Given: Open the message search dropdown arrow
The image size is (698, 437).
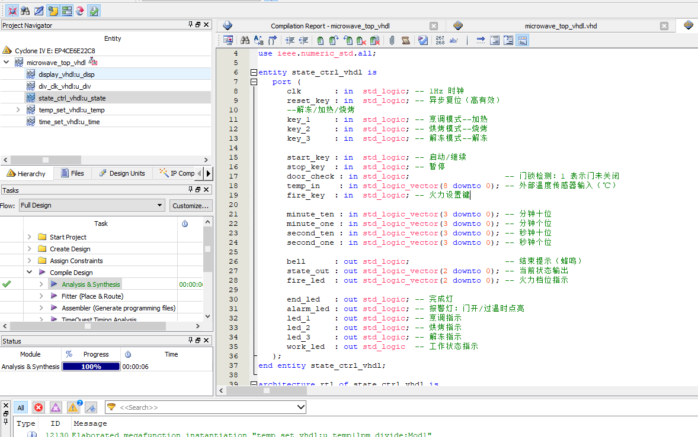Looking at the screenshot, I should pyautogui.click(x=301, y=407).
